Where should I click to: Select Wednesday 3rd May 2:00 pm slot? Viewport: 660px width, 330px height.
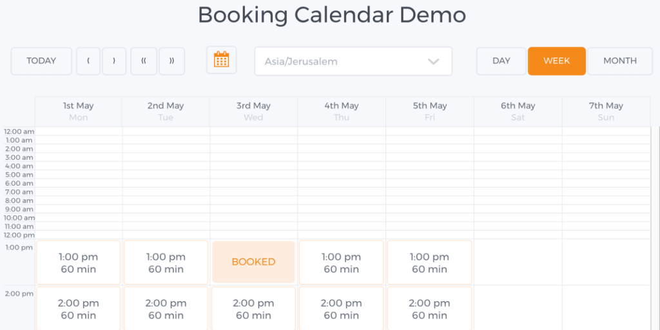tap(253, 309)
